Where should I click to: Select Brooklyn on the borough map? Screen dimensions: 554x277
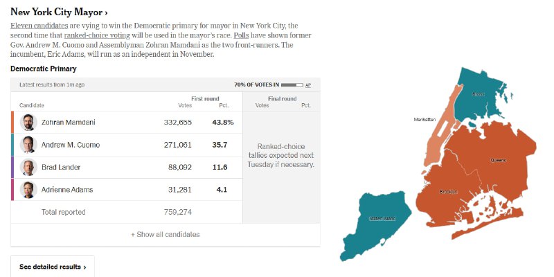point(449,192)
